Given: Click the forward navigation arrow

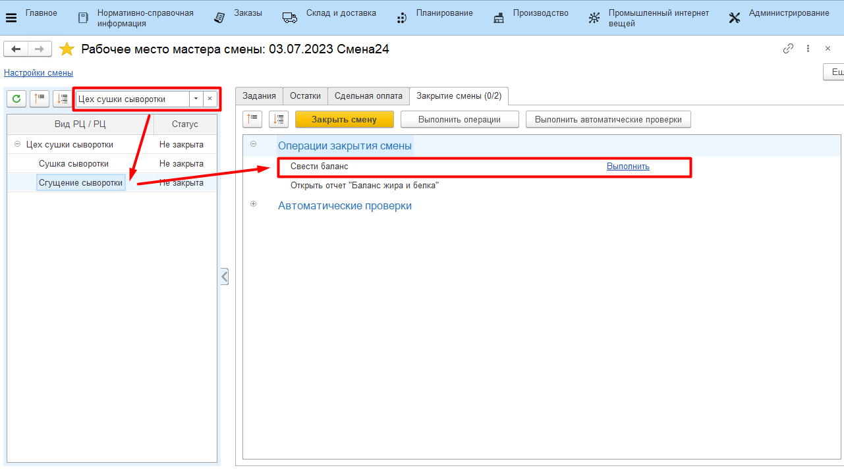Looking at the screenshot, I should (40, 49).
